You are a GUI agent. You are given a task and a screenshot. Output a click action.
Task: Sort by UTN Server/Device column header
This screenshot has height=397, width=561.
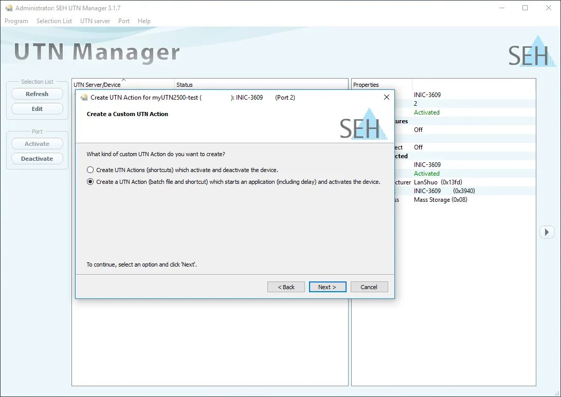tap(123, 85)
